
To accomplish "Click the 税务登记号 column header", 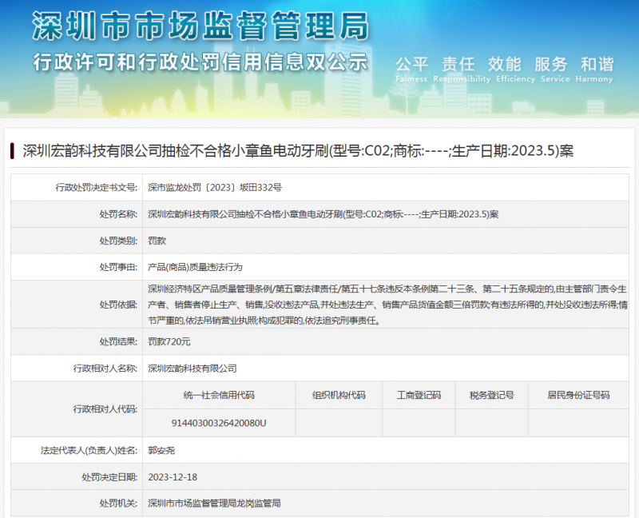I will click(492, 395).
